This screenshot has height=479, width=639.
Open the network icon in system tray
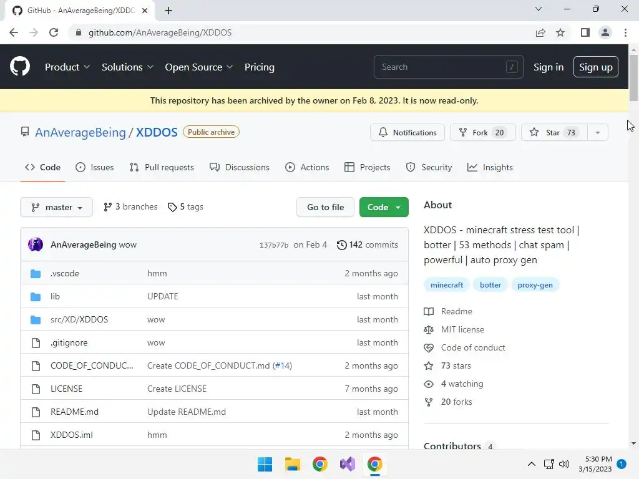click(x=549, y=464)
